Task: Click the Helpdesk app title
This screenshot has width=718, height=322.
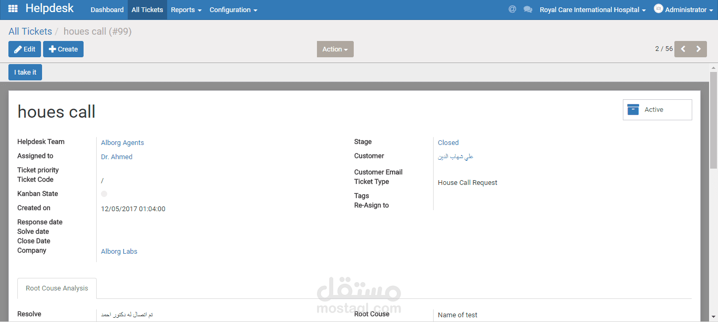Action: (x=49, y=8)
